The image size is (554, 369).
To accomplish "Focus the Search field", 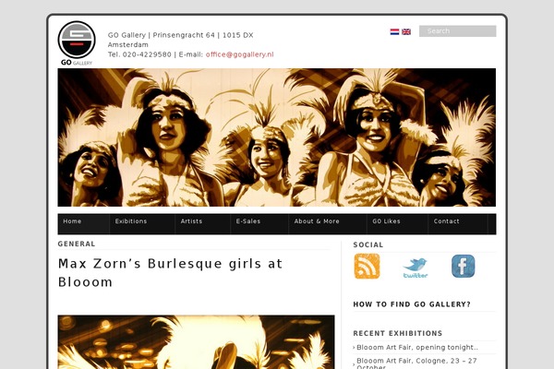I will tap(458, 31).
